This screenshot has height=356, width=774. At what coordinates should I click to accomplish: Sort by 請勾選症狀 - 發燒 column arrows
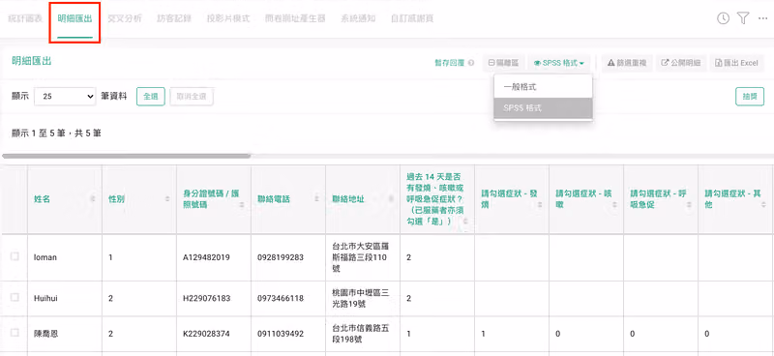click(x=540, y=204)
